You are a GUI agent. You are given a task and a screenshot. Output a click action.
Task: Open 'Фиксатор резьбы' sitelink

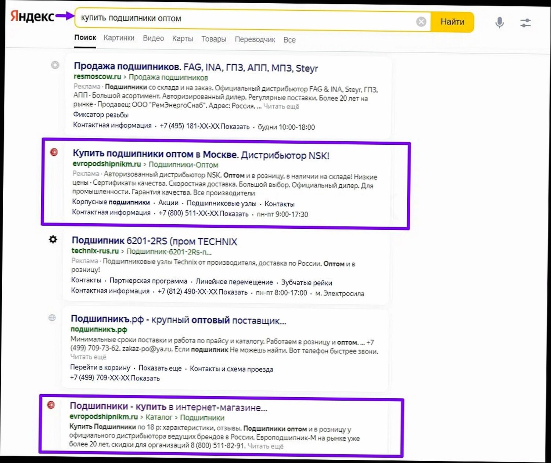[x=101, y=115]
